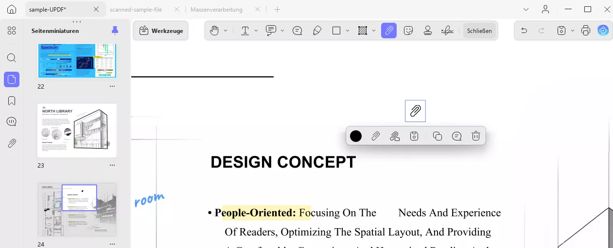This screenshot has height=248, width=613.
Task: Select the rectangle shape tool
Action: [336, 31]
